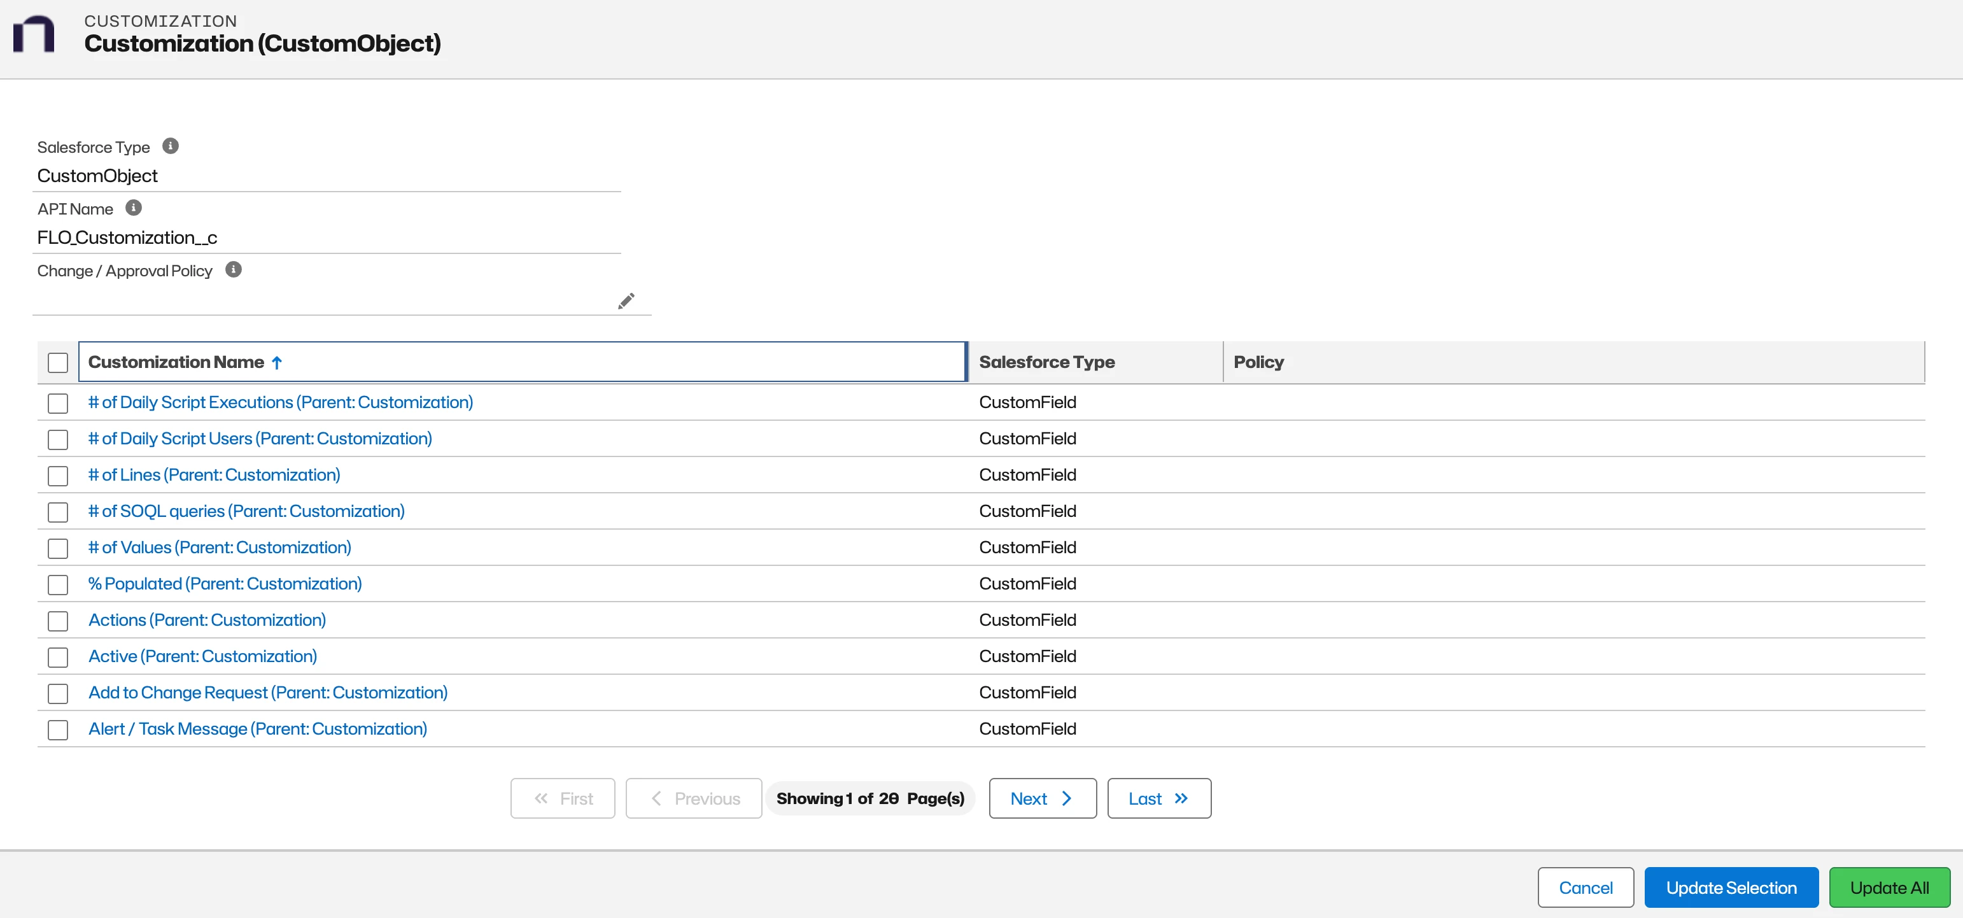The image size is (1963, 918).
Task: Sort by Salesforce Type column header
Action: pos(1095,362)
